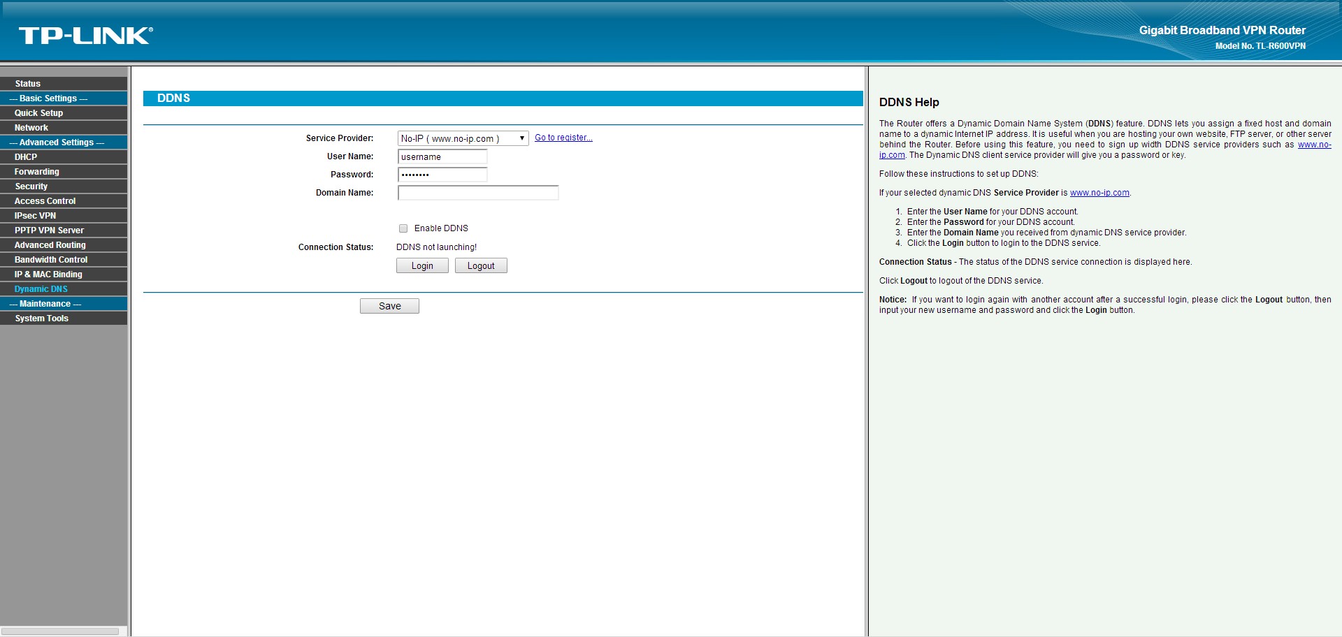
Task: Click the DDNS Help heading
Action: (909, 102)
